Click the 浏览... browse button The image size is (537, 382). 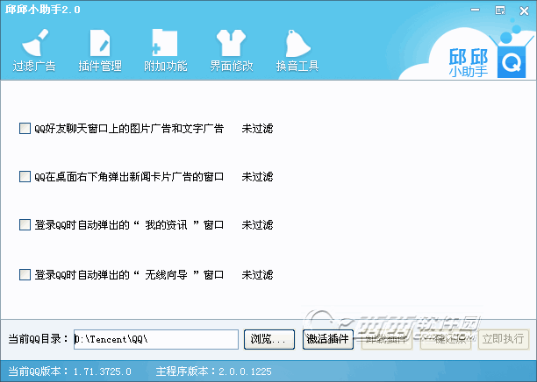(269, 339)
